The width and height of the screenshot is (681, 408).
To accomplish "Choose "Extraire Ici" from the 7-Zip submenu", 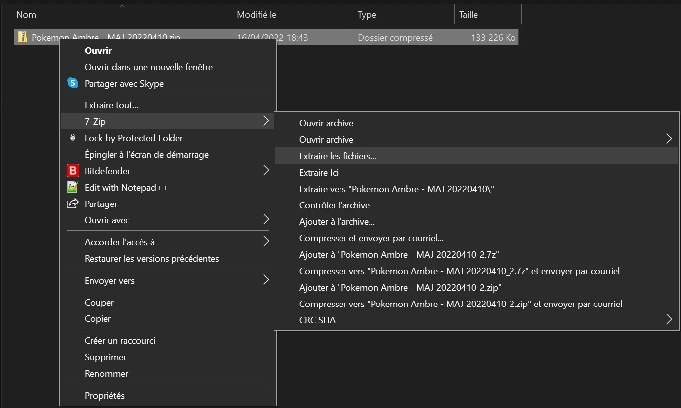I will 319,172.
